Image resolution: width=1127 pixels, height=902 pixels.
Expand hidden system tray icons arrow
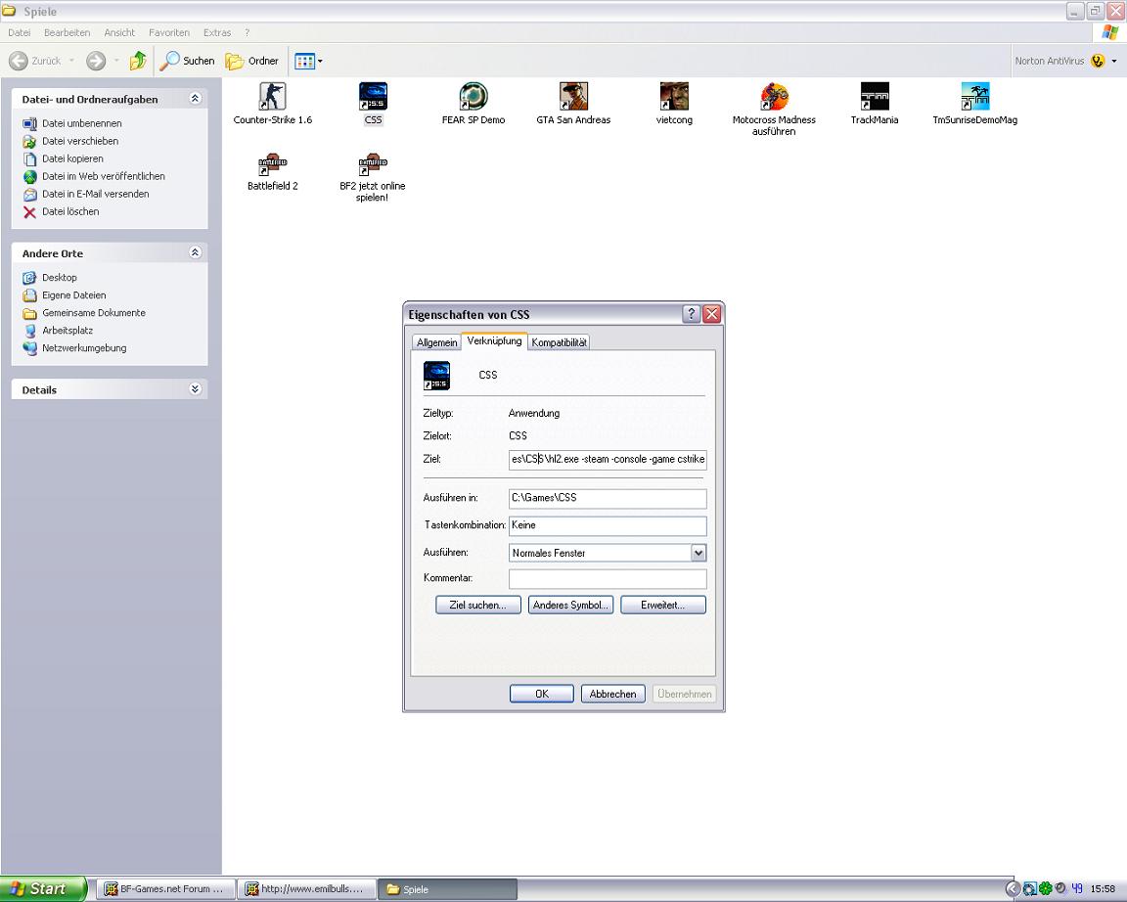pyautogui.click(x=1012, y=889)
